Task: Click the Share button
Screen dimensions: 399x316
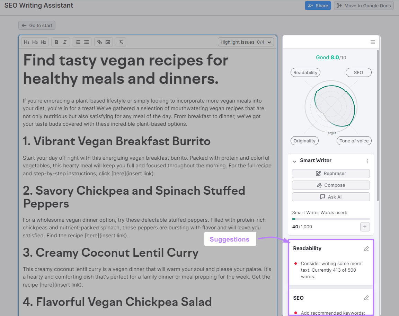Action: pos(318,5)
